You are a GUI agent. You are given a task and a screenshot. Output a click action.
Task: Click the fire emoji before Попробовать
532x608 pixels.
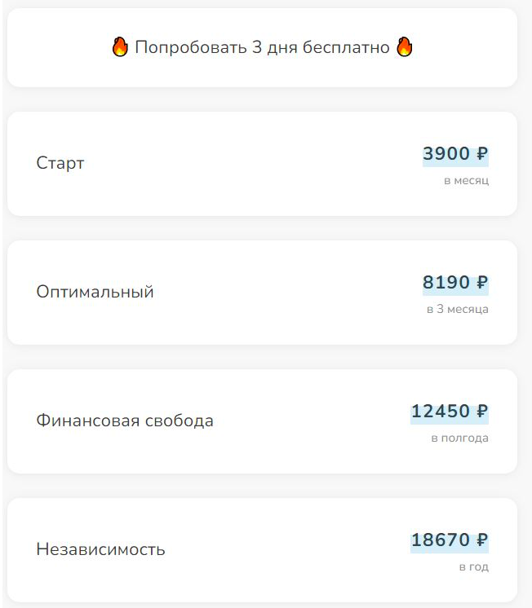click(x=120, y=47)
